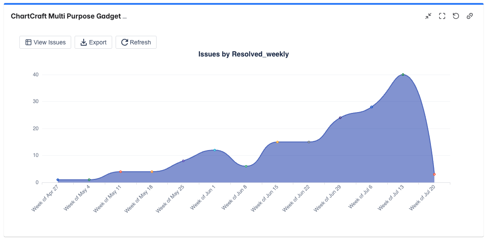Click the y-axis value 40
Image resolution: width=487 pixels, height=241 pixels.
tap(35, 75)
